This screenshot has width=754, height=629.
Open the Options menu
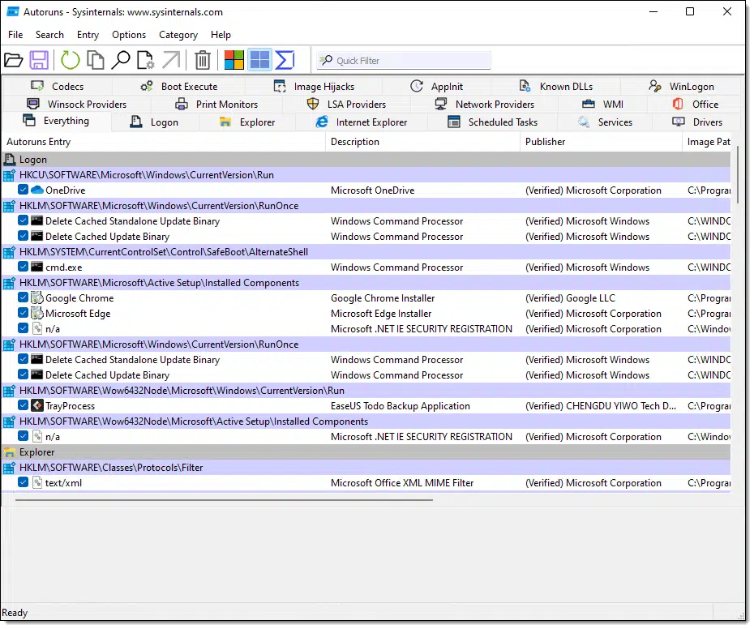pos(129,35)
